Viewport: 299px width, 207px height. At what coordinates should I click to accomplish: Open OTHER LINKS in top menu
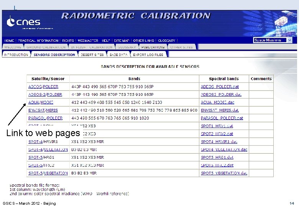[x=143, y=41]
